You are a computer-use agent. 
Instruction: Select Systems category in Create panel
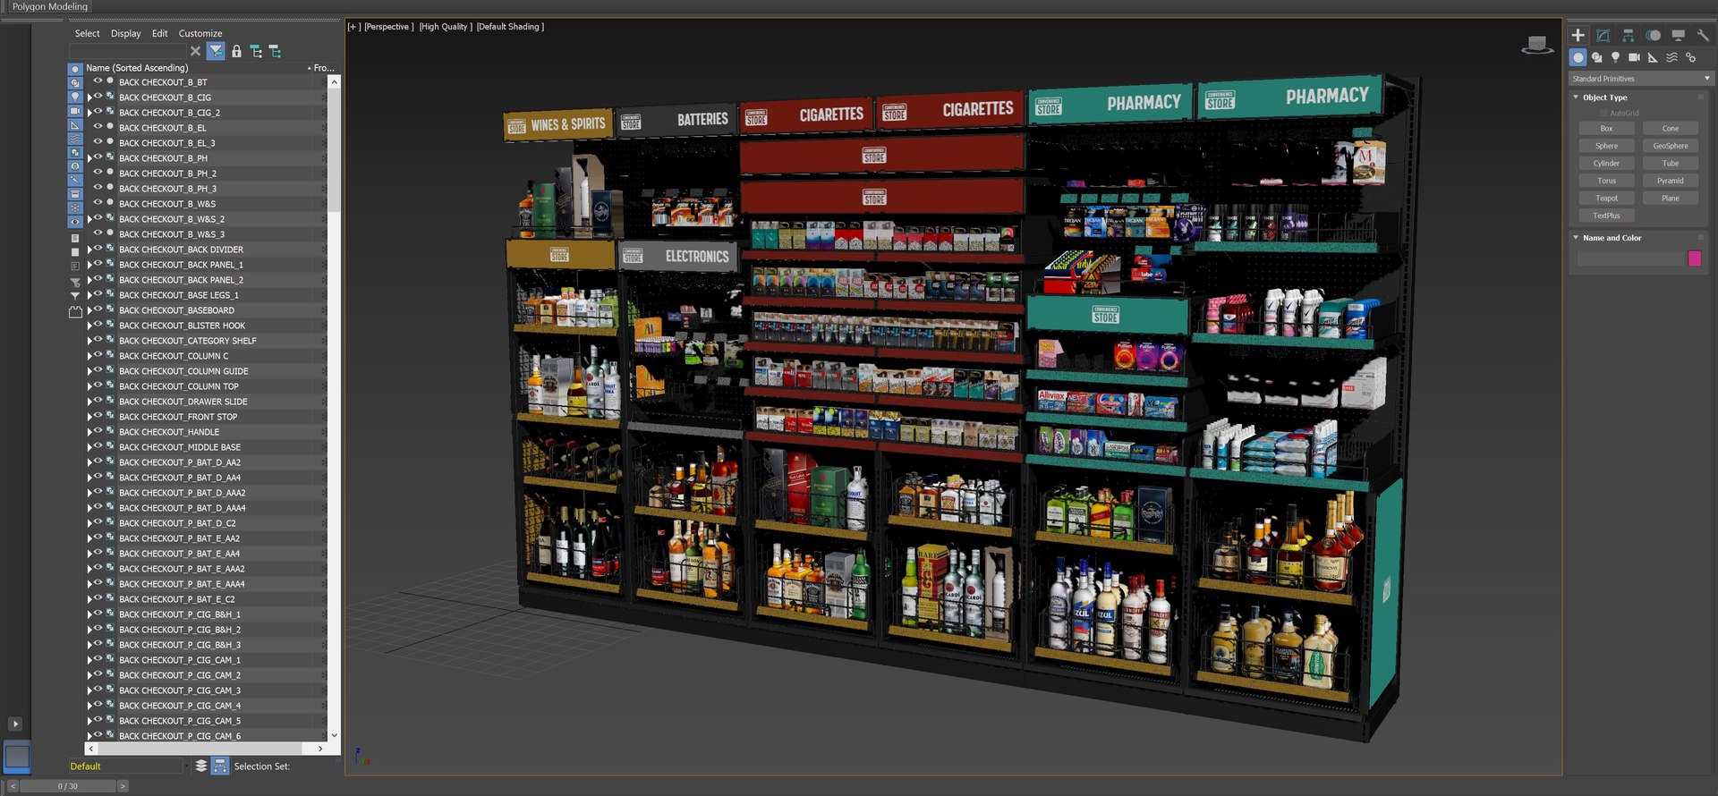(1691, 57)
